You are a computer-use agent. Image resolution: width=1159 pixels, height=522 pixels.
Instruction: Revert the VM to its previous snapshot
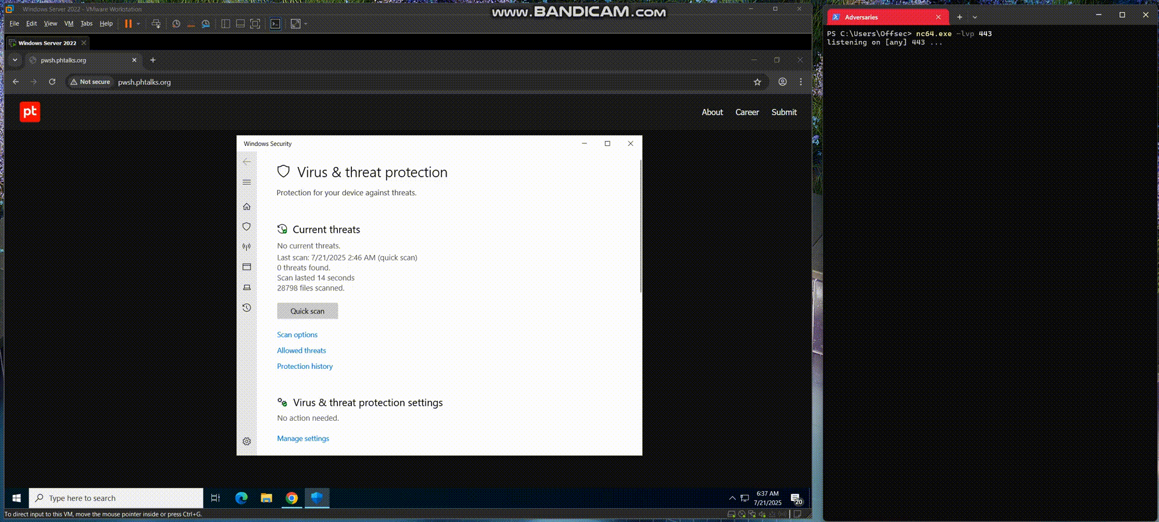pos(191,24)
